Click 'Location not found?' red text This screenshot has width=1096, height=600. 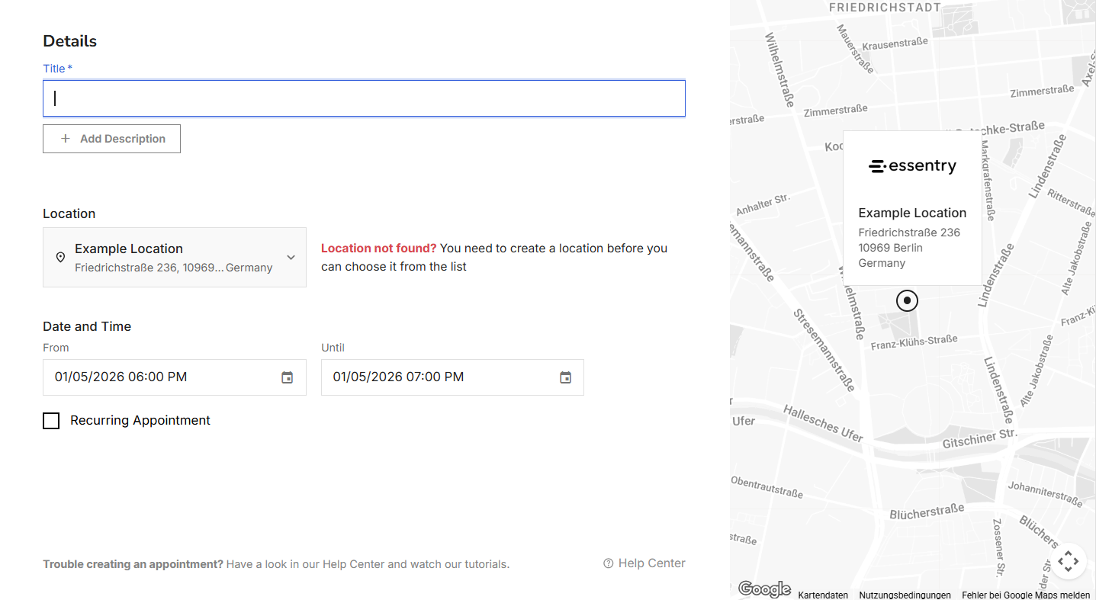[379, 249]
